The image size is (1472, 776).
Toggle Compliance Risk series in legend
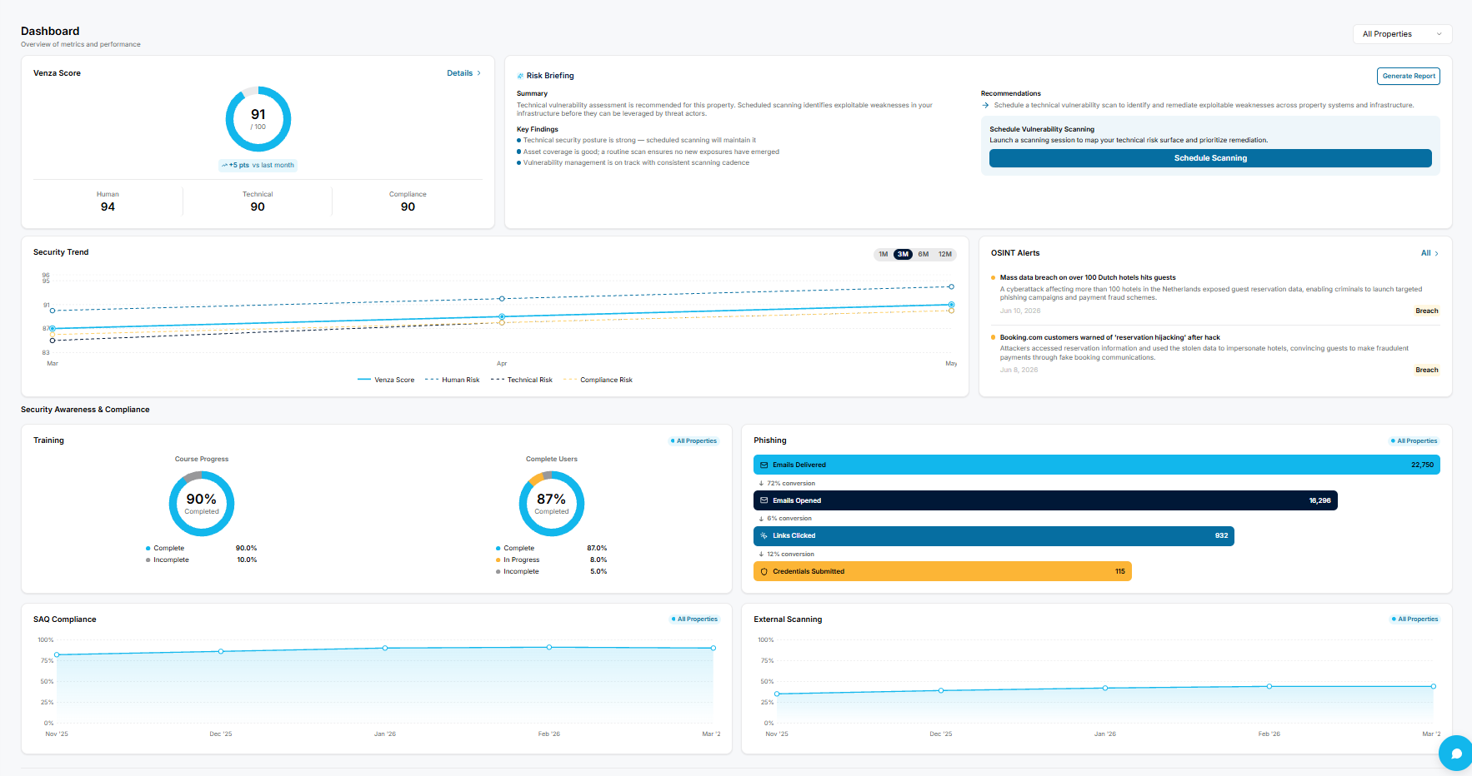point(598,380)
